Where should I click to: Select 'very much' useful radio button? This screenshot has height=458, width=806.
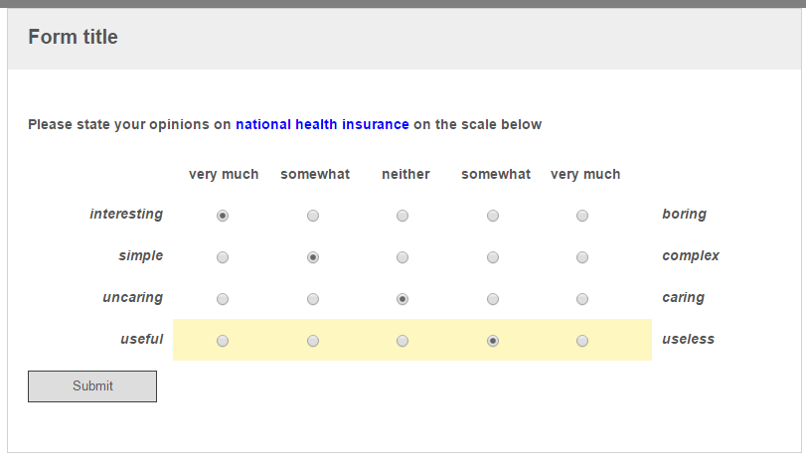tap(223, 341)
